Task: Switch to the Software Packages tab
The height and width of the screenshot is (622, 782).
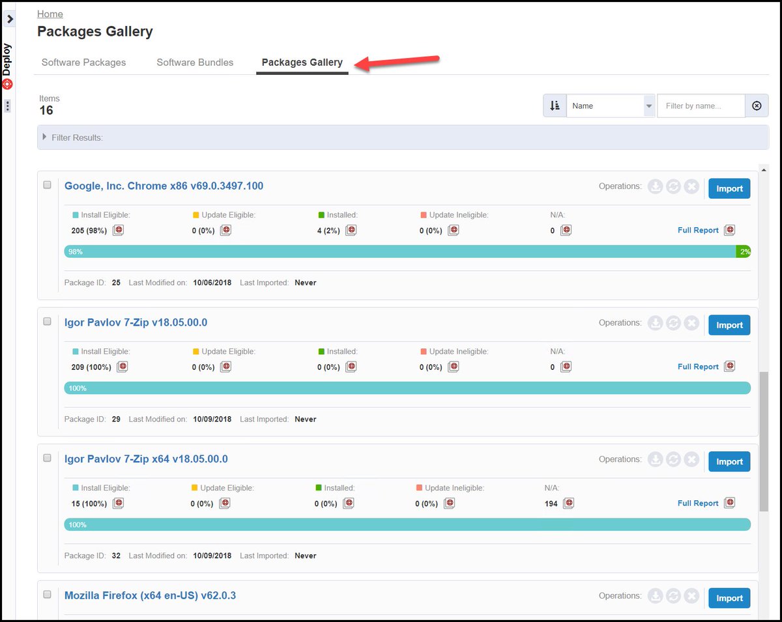Action: [83, 63]
